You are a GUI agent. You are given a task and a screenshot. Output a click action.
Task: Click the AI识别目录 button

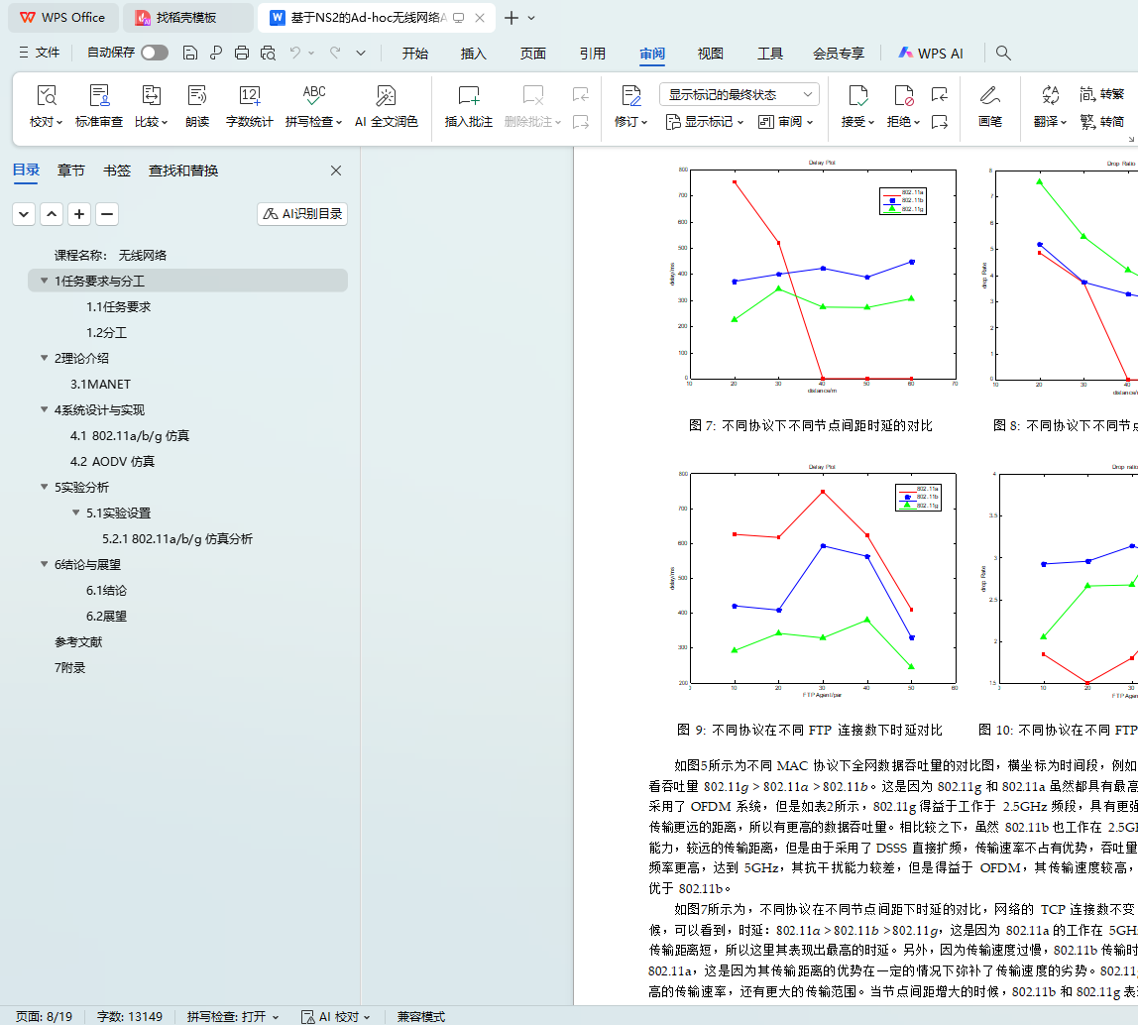pos(302,214)
